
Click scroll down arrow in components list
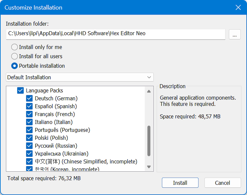(x=149, y=167)
